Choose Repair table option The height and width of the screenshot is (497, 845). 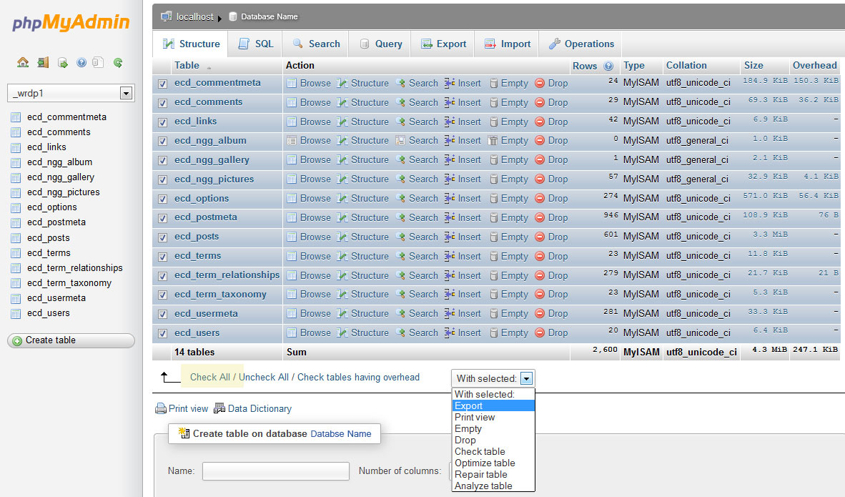tap(493, 474)
